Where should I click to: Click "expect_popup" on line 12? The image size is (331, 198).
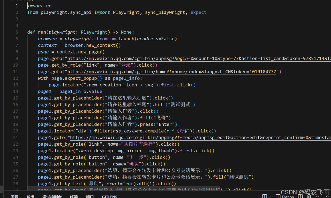(81, 78)
